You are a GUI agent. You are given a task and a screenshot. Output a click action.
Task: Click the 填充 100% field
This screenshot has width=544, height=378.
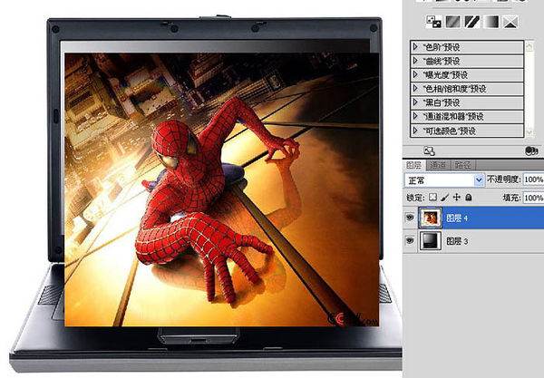(x=533, y=198)
